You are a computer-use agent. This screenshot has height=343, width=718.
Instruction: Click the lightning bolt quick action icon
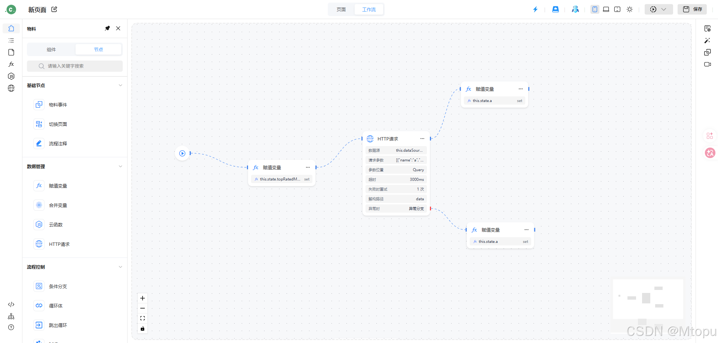point(535,9)
